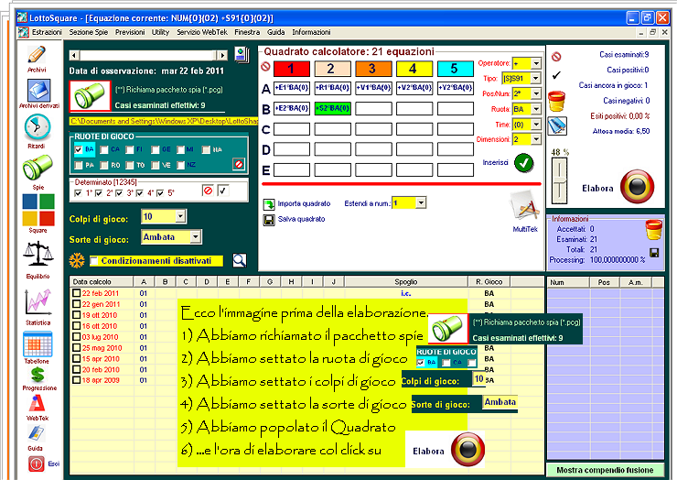Enable the Condizionamenti disattivati checkbox

tap(93, 261)
